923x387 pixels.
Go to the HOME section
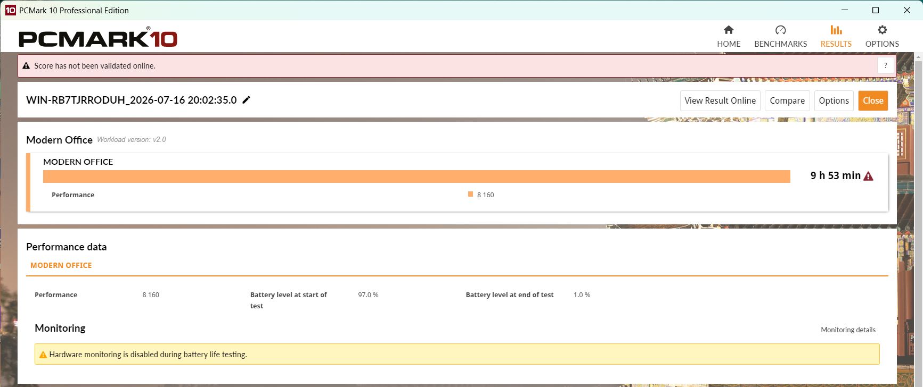[x=729, y=37]
